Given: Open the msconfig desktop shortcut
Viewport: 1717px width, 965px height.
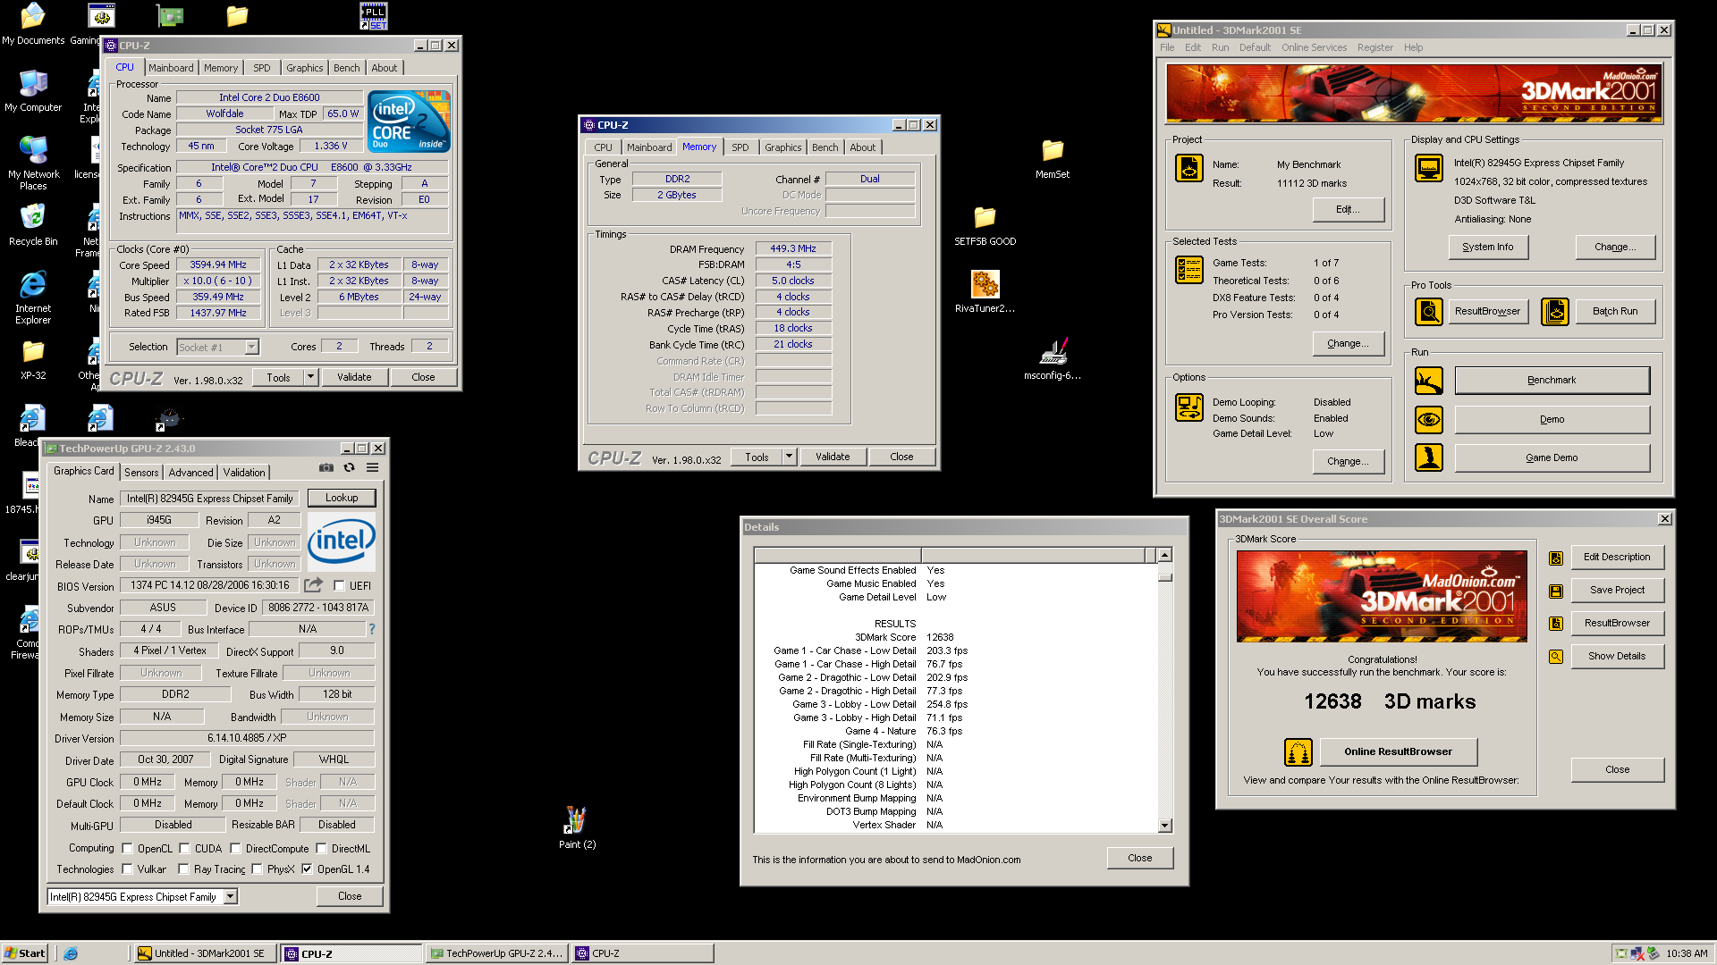Looking at the screenshot, I should [1053, 359].
